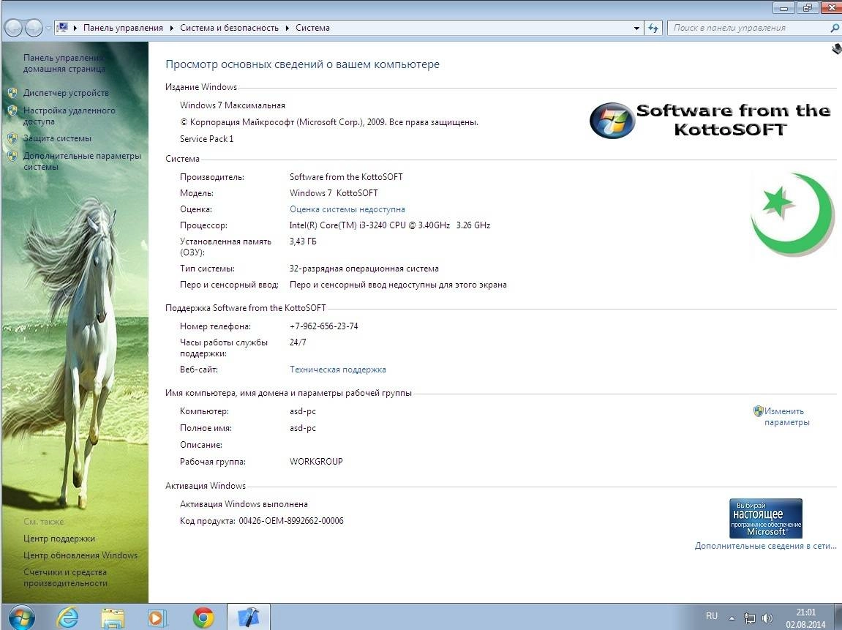Screen dimensions: 842x630
Task: Open Дополнительные параметры системы
Action: (82, 161)
